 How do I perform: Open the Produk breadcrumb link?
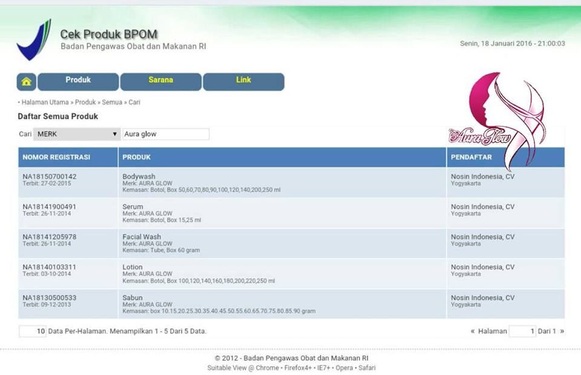85,102
